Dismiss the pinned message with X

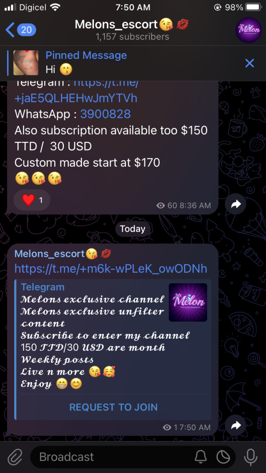tap(250, 63)
